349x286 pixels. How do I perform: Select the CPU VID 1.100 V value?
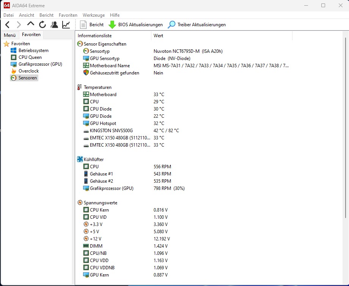click(161, 217)
